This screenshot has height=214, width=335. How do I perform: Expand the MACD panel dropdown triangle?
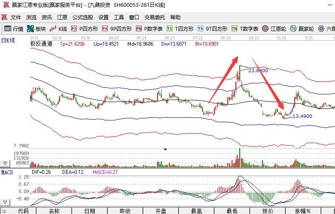[5, 202]
